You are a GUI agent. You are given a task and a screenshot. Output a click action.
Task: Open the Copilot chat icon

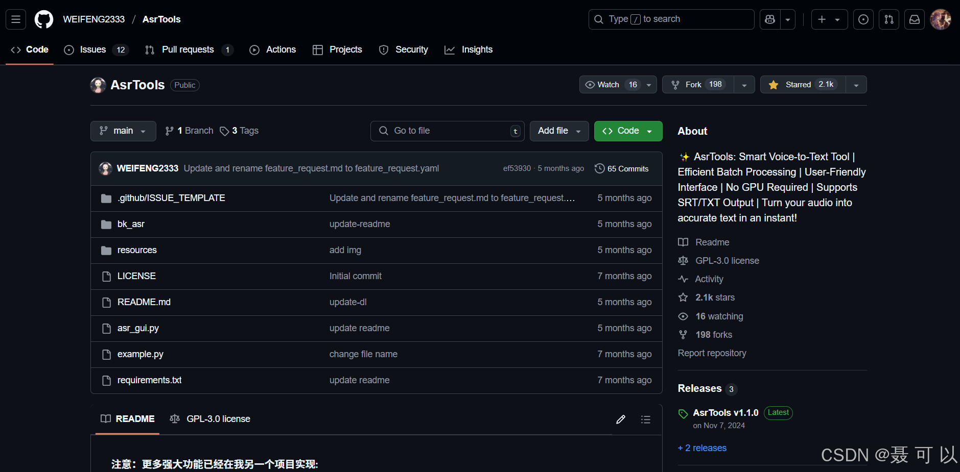pos(770,19)
